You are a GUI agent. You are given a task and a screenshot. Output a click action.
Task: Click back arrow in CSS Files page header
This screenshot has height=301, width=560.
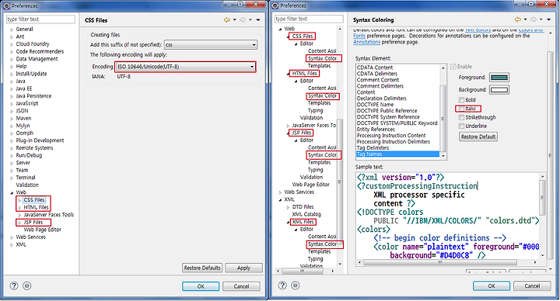(x=227, y=20)
